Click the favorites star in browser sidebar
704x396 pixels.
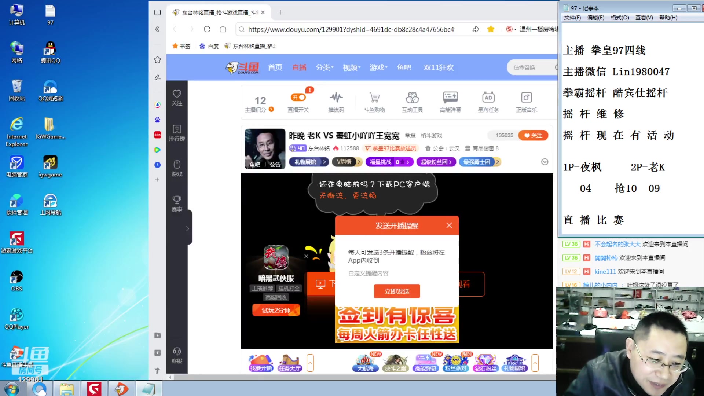pos(158,59)
